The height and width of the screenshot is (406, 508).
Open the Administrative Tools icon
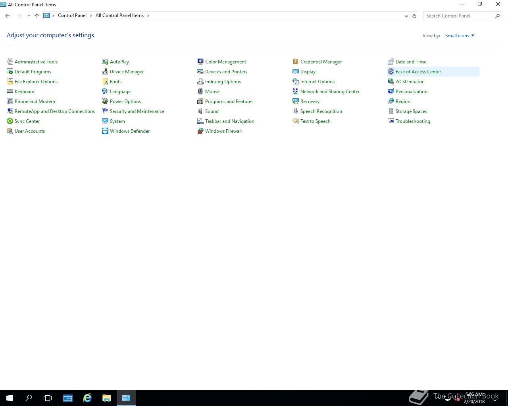[x=10, y=61]
